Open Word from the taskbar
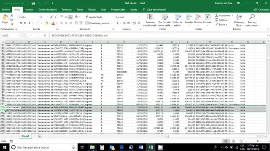 (141, 147)
